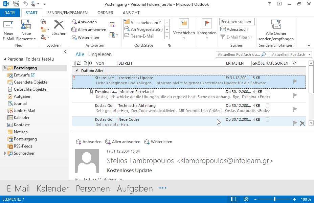
Task: Switch to Kalender in navigation bar
Action: pos(53,188)
